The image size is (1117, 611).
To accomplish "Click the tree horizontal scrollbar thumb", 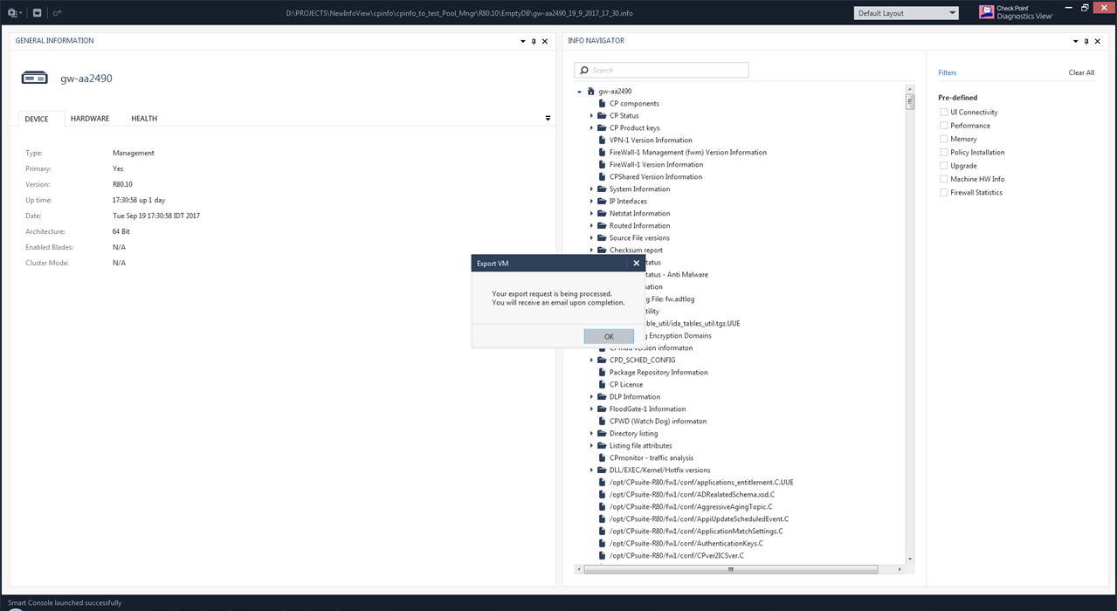I will [x=730, y=569].
